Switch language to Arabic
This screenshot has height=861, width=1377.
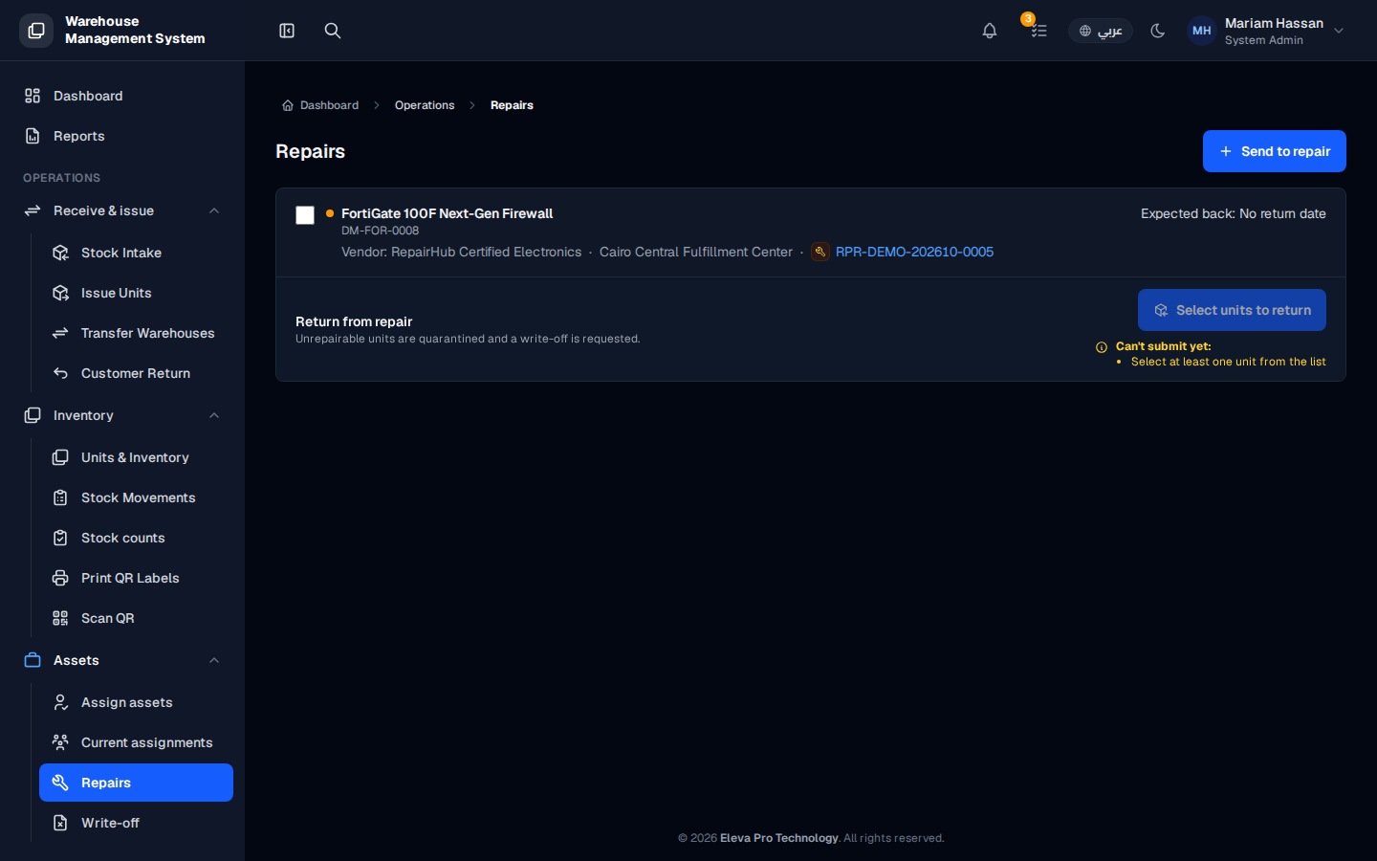[x=1101, y=31]
